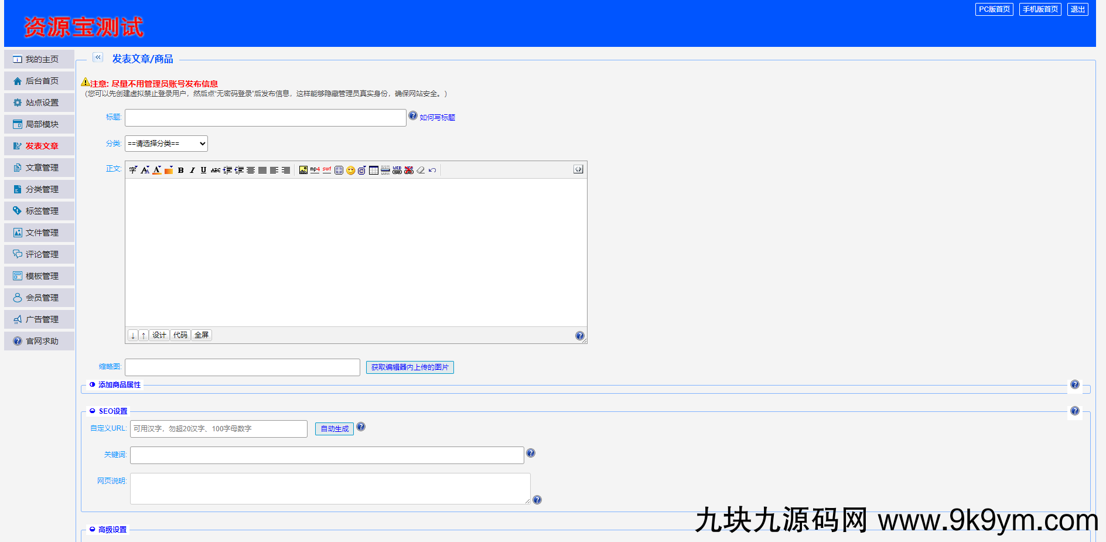This screenshot has height=542, width=1106.
Task: Open the 分类 category dropdown
Action: coord(166,144)
